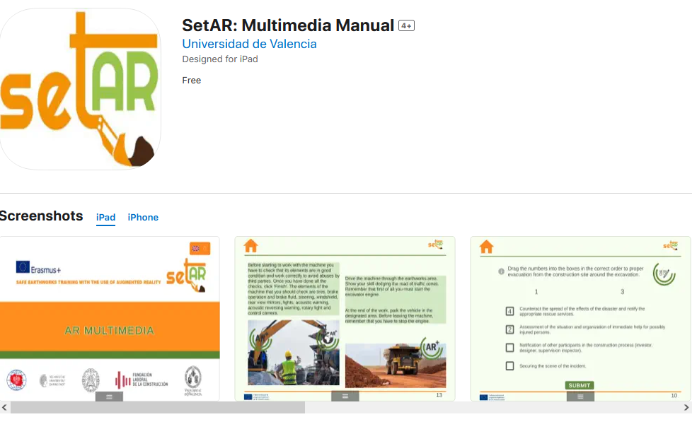Click the right arrow of the screenshots scrollbar
This screenshot has height=429, width=697.
(x=686, y=407)
